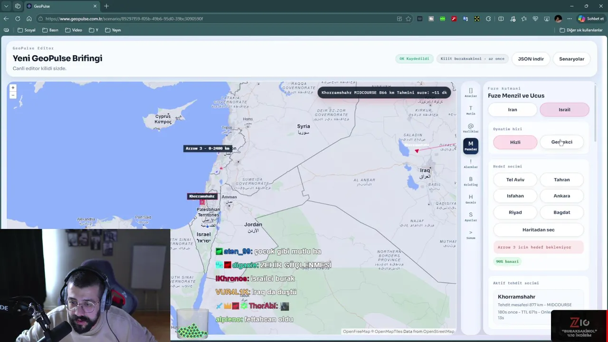
Task: Choose Riyad as target
Action: pyautogui.click(x=515, y=212)
